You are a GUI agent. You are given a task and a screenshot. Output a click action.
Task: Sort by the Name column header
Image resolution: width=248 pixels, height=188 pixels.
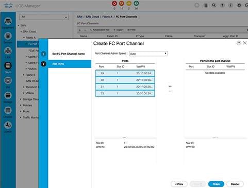point(84,36)
